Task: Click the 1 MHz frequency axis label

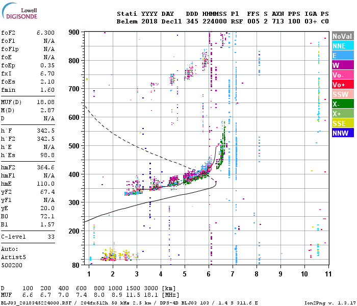Action: pos(89,274)
